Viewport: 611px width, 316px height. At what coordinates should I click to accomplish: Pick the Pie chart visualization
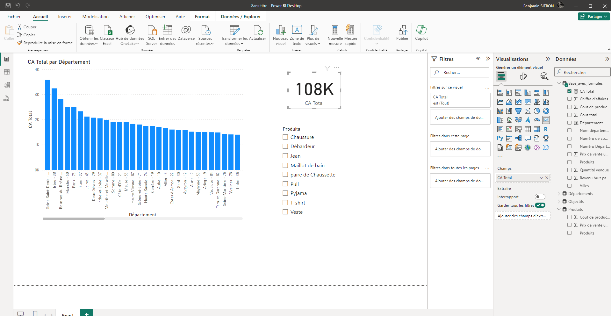pos(537,111)
